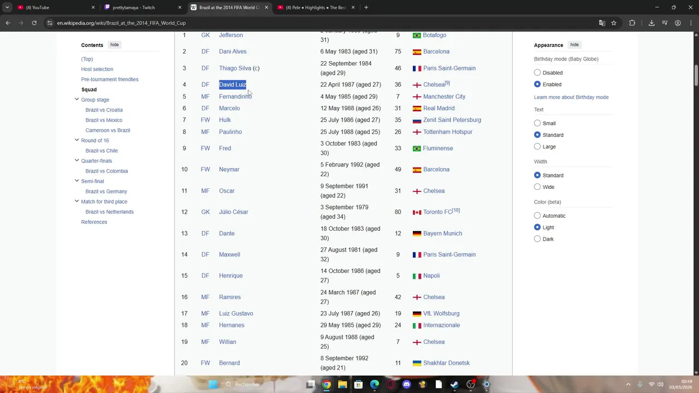Open site information icon in address bar
The height and width of the screenshot is (393, 699).
50,23
